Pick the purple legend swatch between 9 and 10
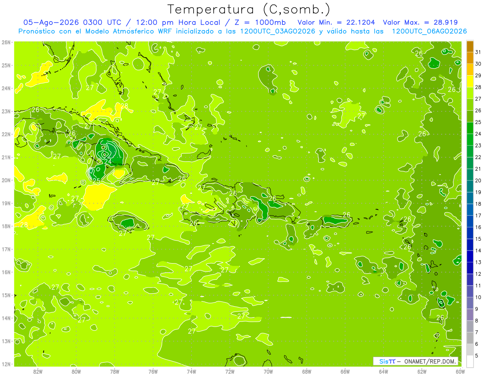This screenshot has height=377, width=489. click(x=470, y=303)
